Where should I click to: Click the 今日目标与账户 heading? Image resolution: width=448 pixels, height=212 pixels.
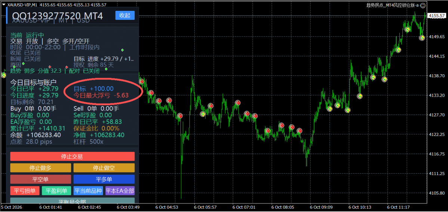pos(33,82)
